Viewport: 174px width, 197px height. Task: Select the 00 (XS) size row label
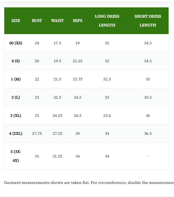(16, 43)
